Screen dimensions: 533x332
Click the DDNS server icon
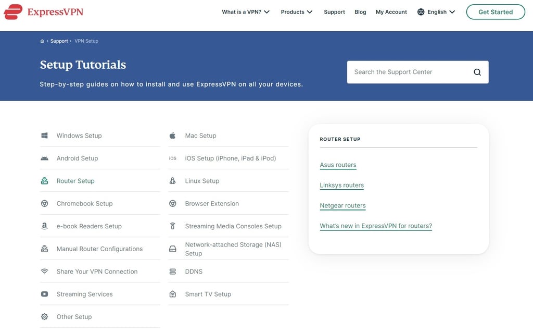click(x=173, y=272)
